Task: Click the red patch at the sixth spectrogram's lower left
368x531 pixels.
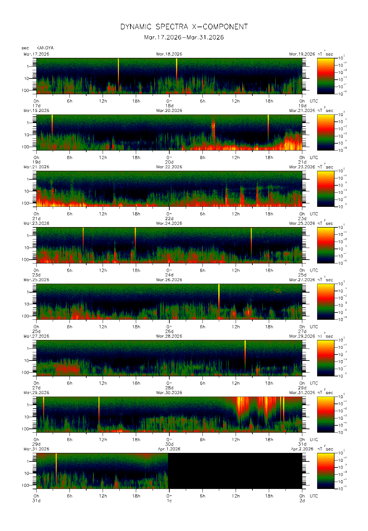Action: pyautogui.click(x=67, y=368)
